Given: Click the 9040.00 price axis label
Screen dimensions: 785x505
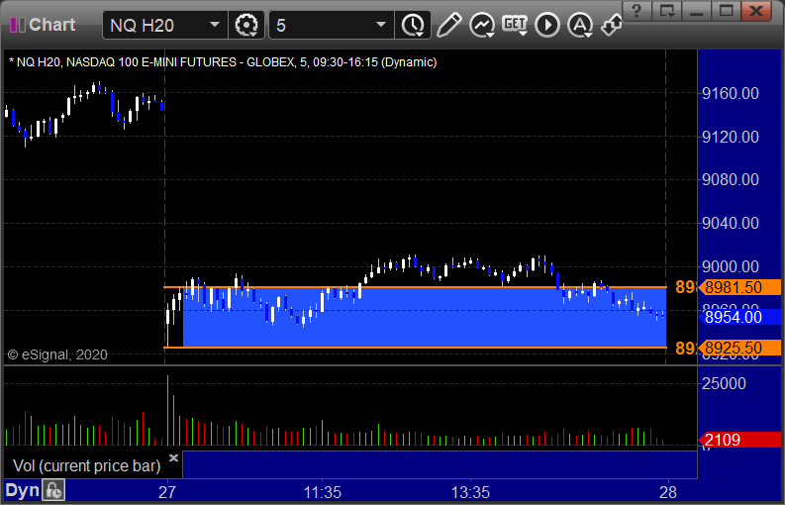Looking at the screenshot, I should [x=731, y=223].
